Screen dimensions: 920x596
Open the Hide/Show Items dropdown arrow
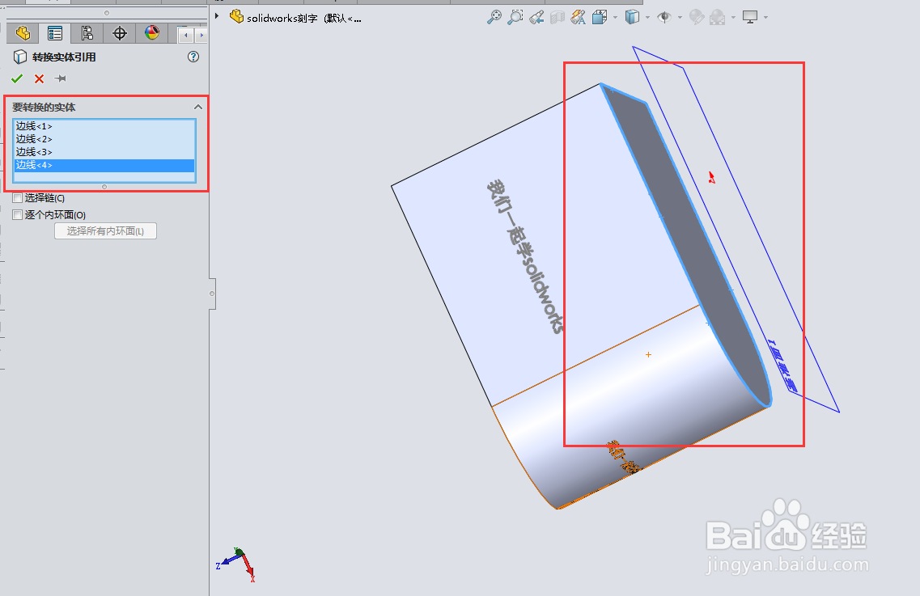680,18
